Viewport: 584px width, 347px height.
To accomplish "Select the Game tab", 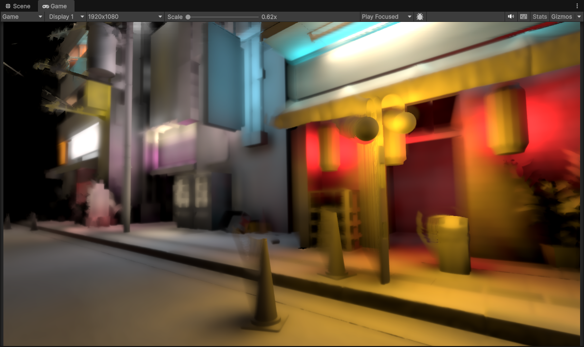I will pyautogui.click(x=55, y=6).
